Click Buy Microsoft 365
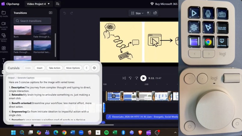The image size is (242, 136). [164, 4]
